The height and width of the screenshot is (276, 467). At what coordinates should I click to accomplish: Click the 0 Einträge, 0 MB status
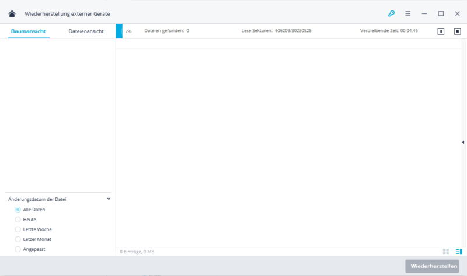(137, 252)
